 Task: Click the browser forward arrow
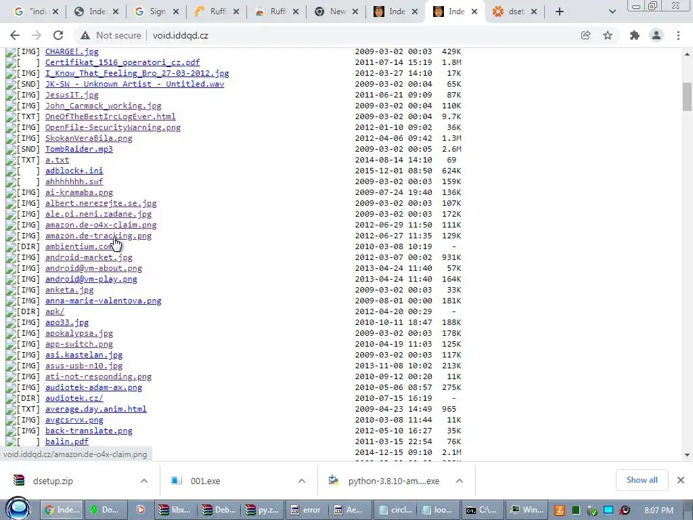coord(37,35)
